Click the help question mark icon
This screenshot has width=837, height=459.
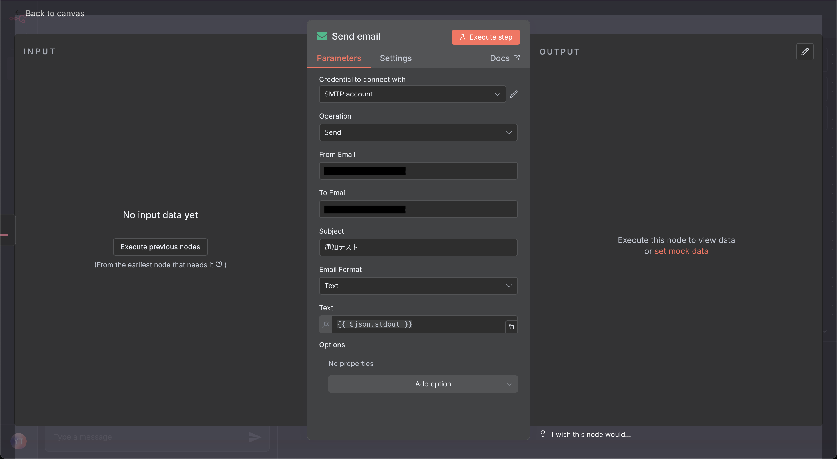pos(219,264)
